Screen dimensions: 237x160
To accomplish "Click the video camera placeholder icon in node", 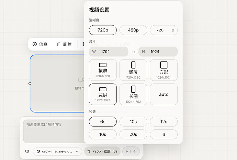I will (x=81, y=80).
